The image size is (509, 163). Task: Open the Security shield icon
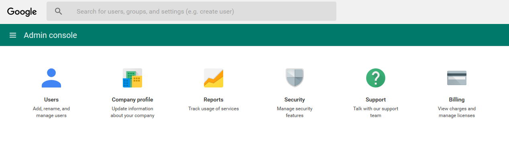pos(295,78)
